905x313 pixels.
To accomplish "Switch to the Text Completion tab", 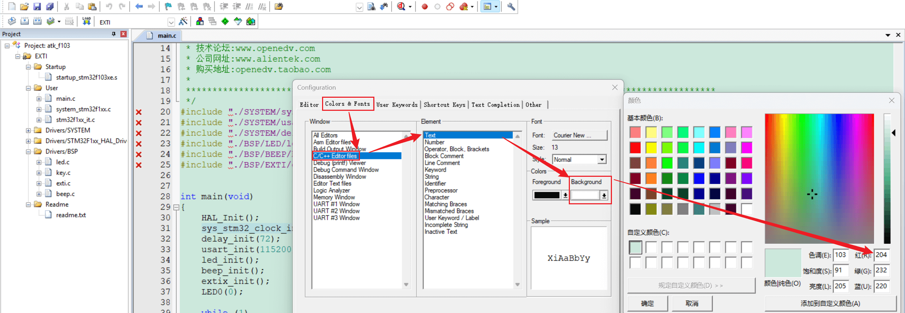I will (x=495, y=105).
